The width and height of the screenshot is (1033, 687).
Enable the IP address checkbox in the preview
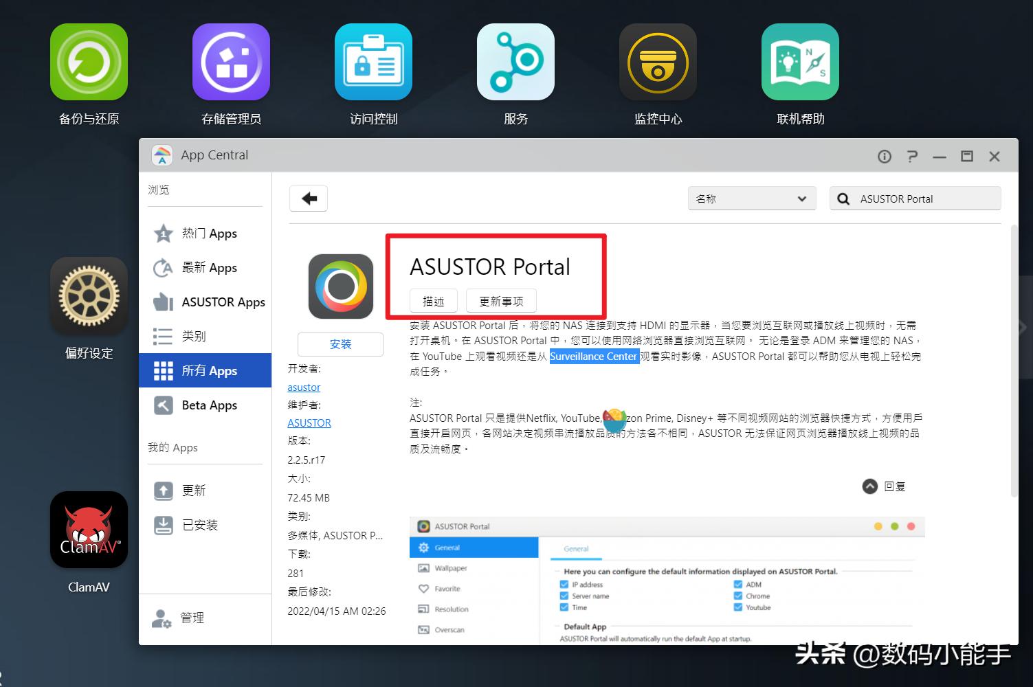click(564, 584)
